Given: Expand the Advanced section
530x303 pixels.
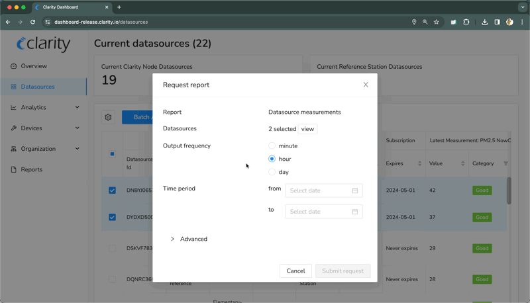Looking at the screenshot, I should pyautogui.click(x=188, y=239).
